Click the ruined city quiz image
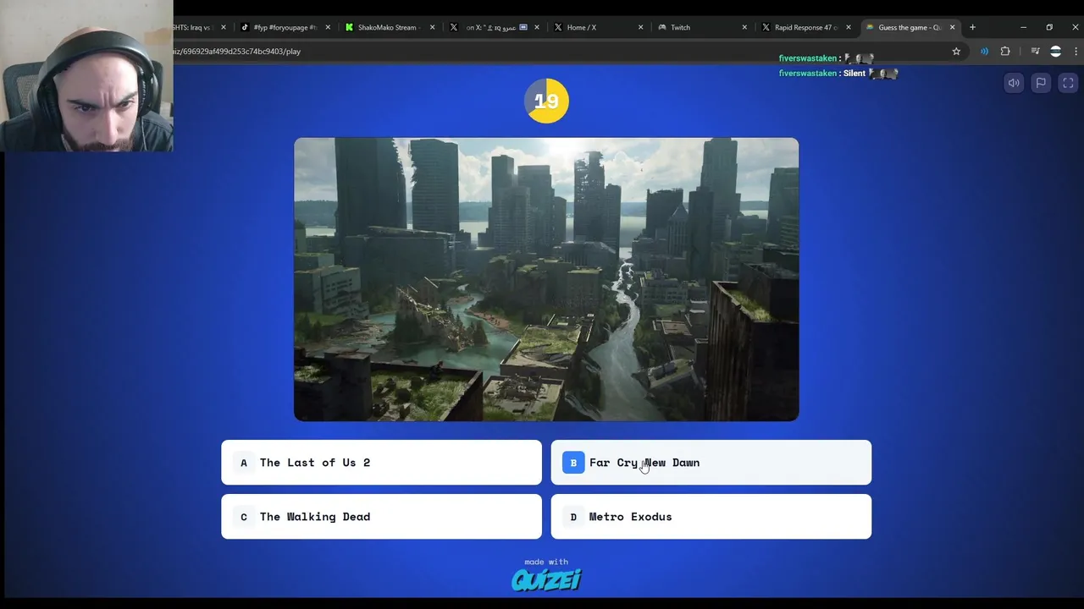Viewport: 1084px width, 609px height. (x=546, y=279)
